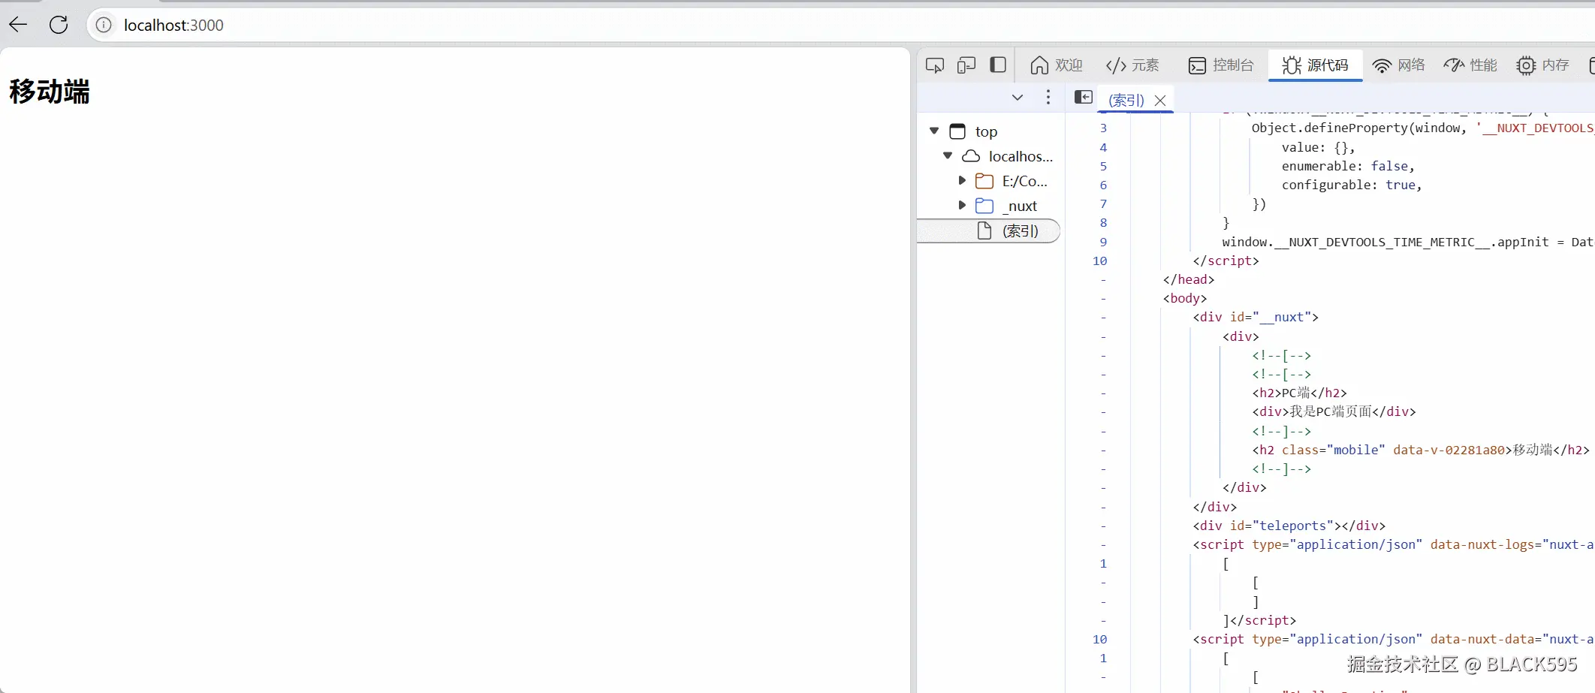Click the div id="__nuxt" source line
The width and height of the screenshot is (1595, 693).
[x=1256, y=317]
